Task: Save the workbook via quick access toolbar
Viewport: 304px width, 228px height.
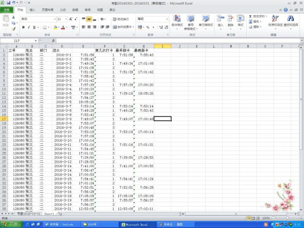Action: click(x=8, y=3)
